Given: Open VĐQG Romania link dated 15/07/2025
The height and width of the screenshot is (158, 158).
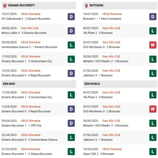Looking at the screenshot, I should (x=30, y=14).
